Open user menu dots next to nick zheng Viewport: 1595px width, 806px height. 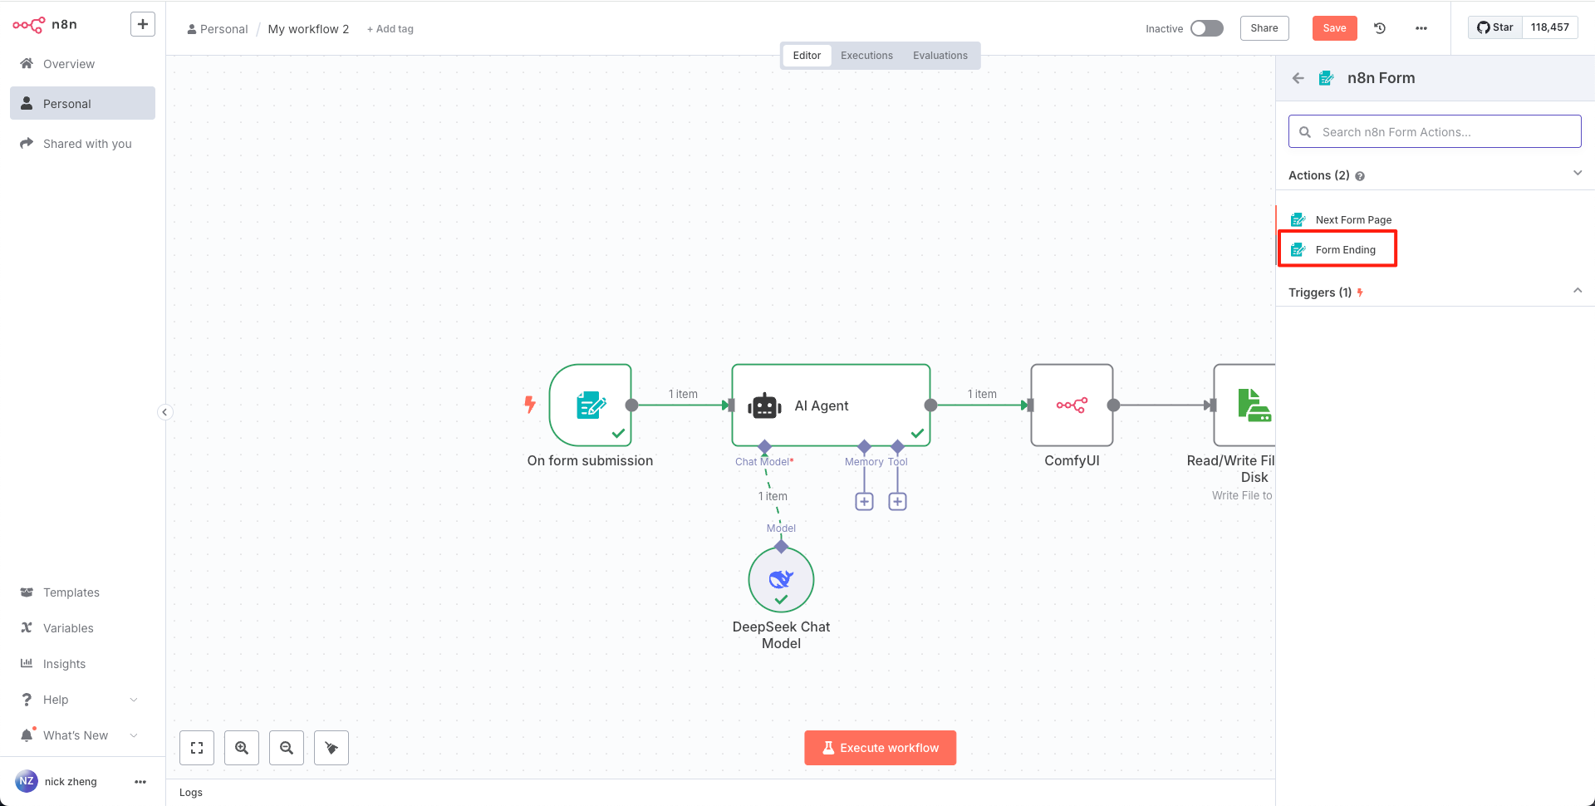tap(140, 782)
